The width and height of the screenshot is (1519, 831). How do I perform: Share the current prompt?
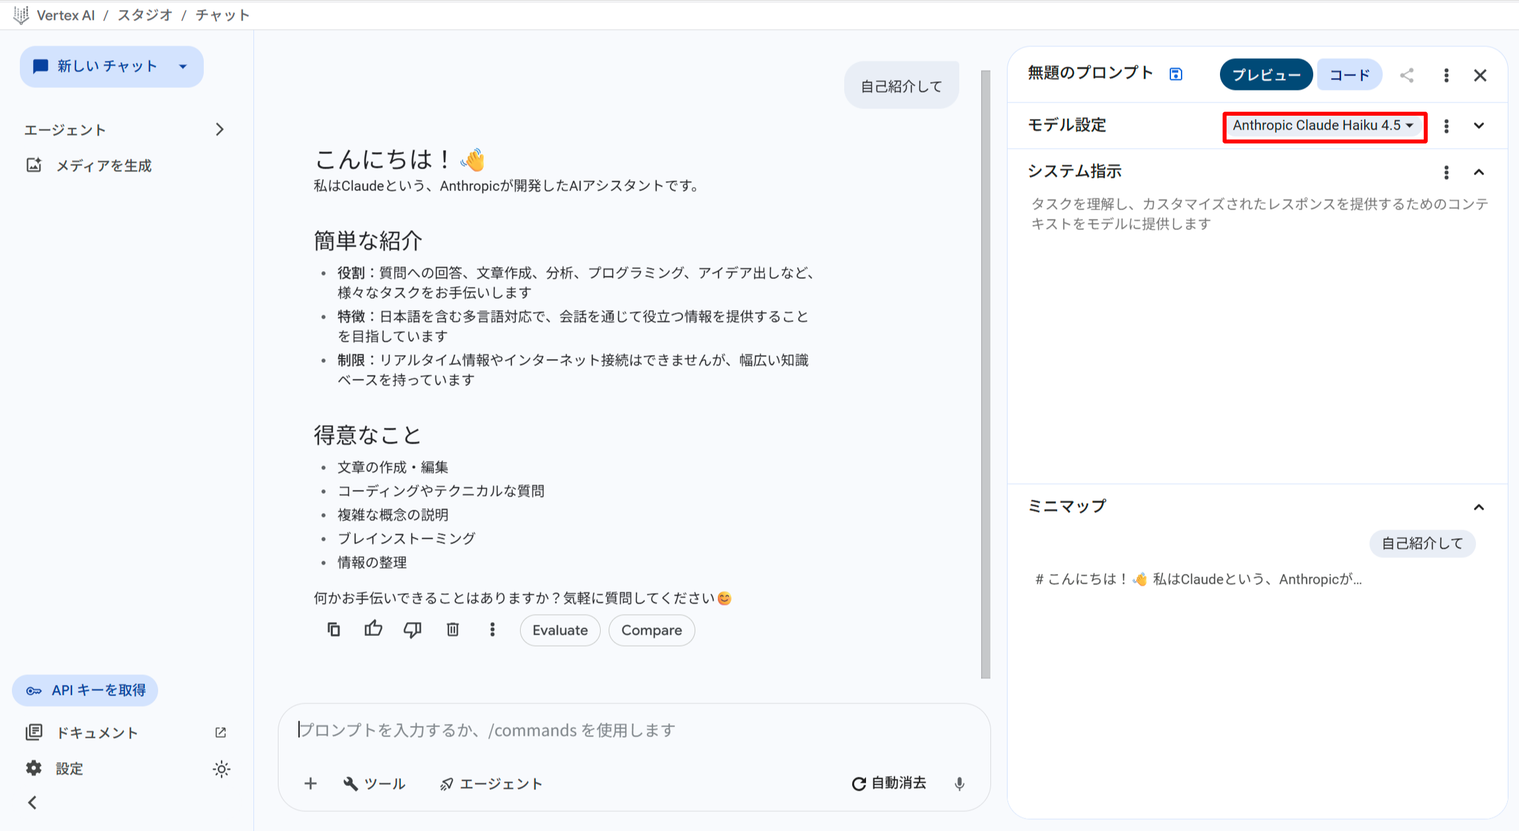click(1407, 75)
